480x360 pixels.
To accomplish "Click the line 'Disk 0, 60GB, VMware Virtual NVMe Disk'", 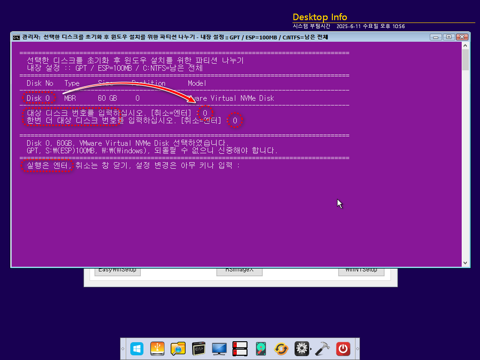I will [127, 143].
